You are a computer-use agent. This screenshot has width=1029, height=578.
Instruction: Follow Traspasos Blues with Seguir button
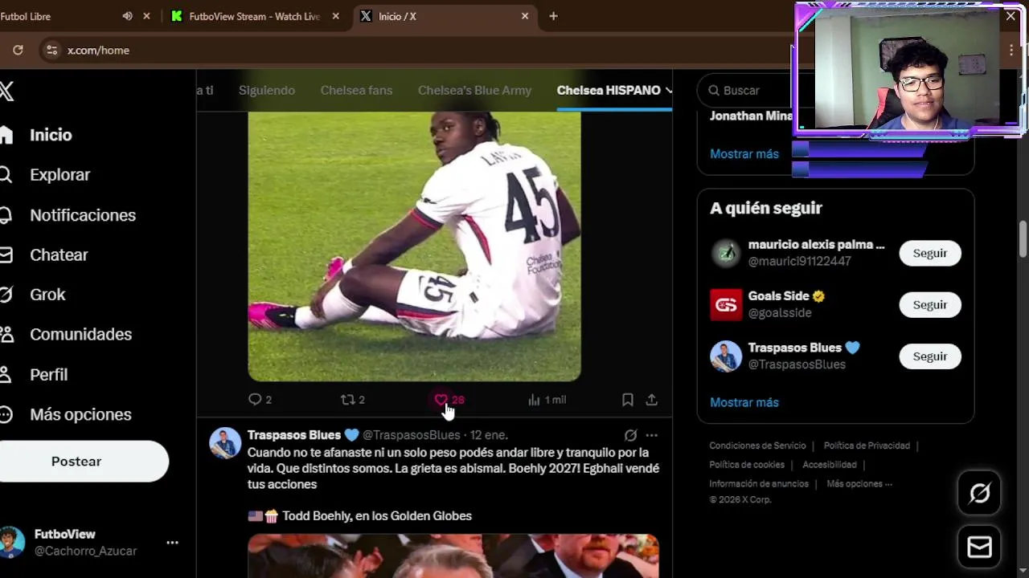(x=930, y=356)
